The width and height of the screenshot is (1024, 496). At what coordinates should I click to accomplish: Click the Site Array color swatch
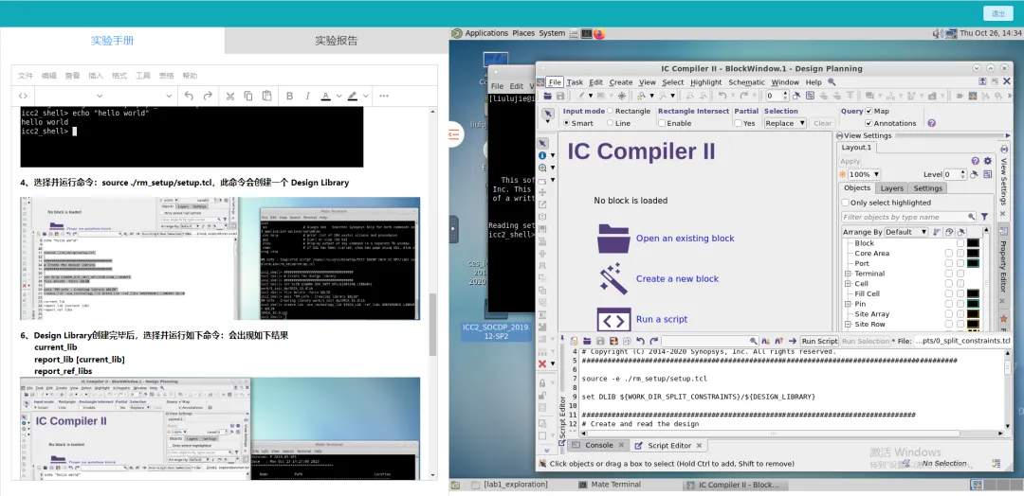[973, 313]
